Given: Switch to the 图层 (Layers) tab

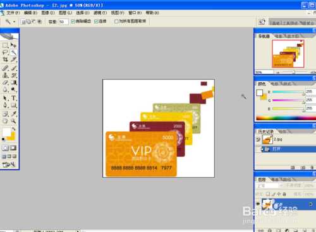Looking at the screenshot, I should 262,180.
